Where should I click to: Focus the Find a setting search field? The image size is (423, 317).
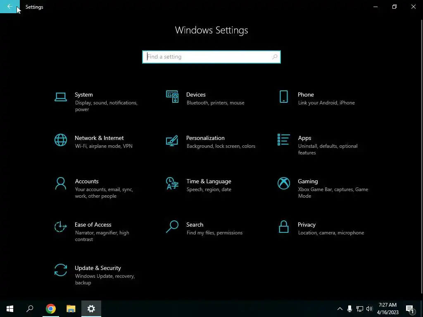211,57
